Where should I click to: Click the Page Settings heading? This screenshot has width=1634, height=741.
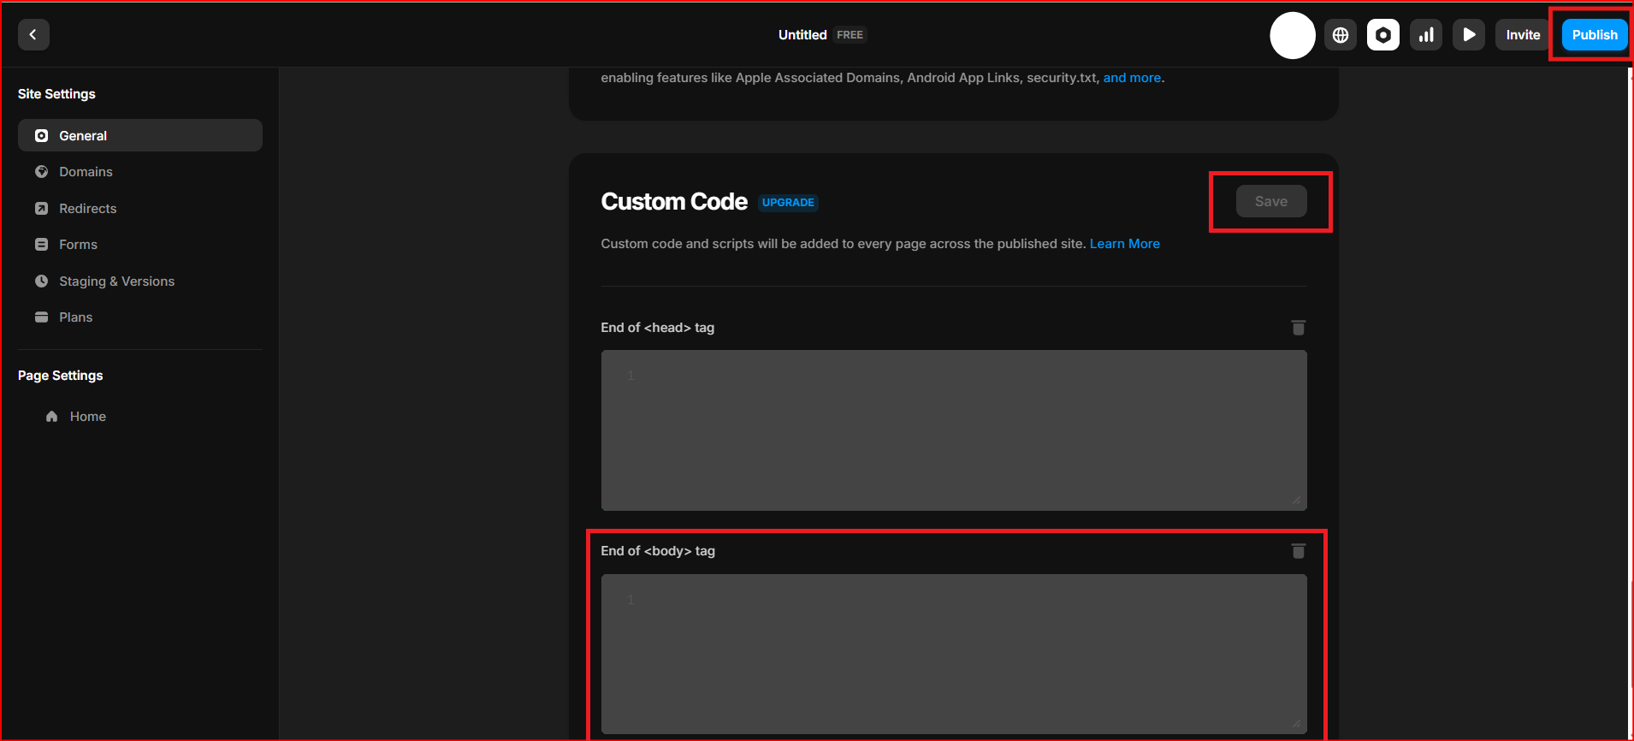click(60, 376)
